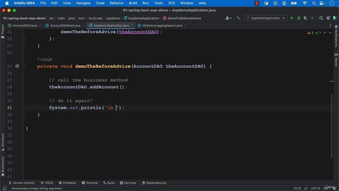Image resolution: width=339 pixels, height=191 pixels.
Task: Select the AopdemoApplication.java tab
Action: point(111,25)
